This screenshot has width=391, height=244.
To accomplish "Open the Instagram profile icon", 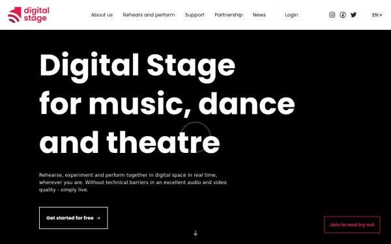I will point(332,15).
